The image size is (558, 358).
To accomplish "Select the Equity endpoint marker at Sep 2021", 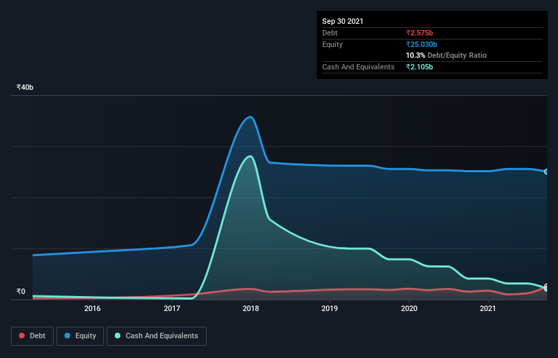I will click(546, 172).
